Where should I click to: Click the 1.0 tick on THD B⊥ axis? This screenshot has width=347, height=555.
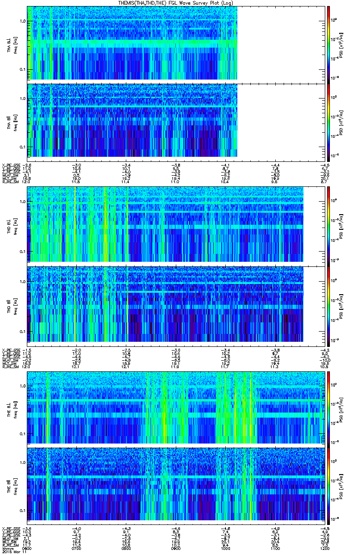[x=23, y=202]
